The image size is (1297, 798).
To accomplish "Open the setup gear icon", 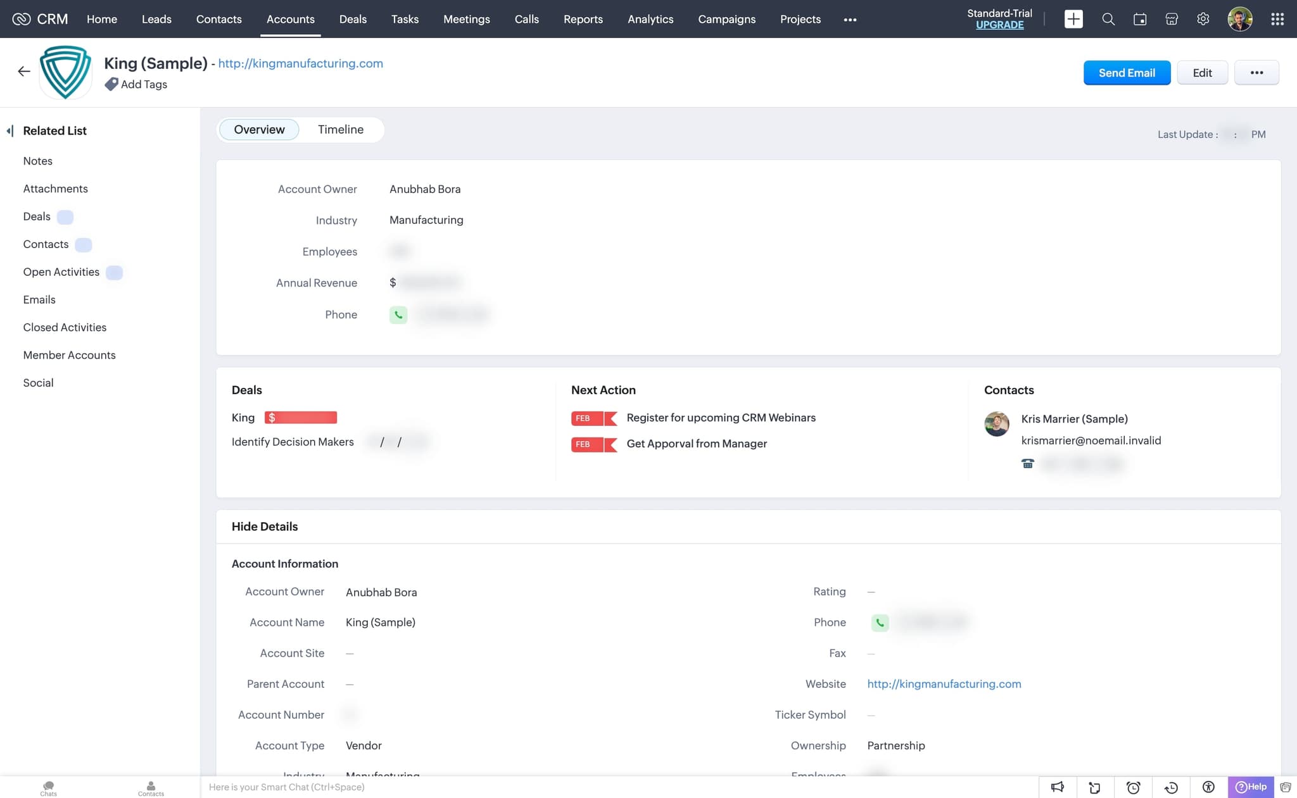I will [x=1203, y=19].
